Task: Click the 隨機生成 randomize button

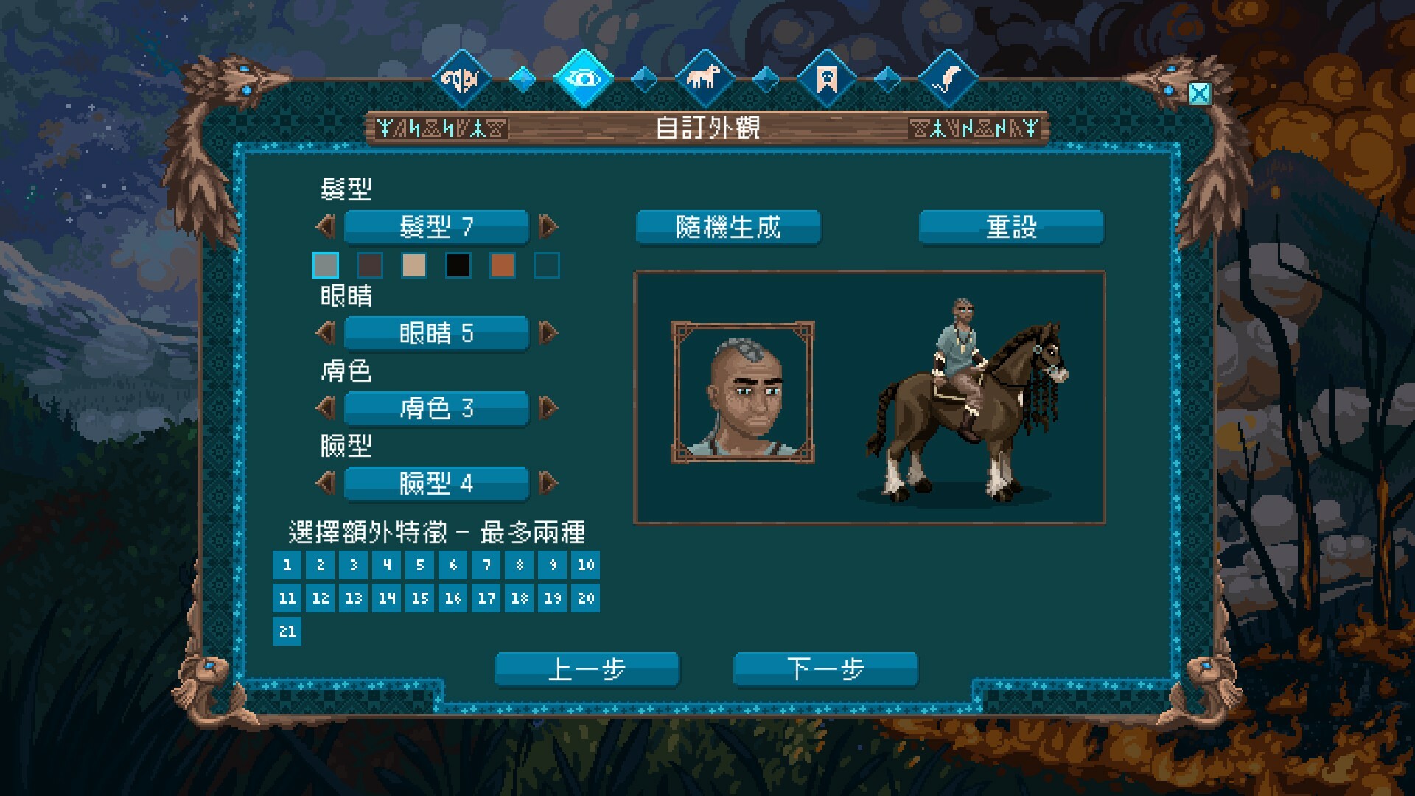Action: coord(728,227)
